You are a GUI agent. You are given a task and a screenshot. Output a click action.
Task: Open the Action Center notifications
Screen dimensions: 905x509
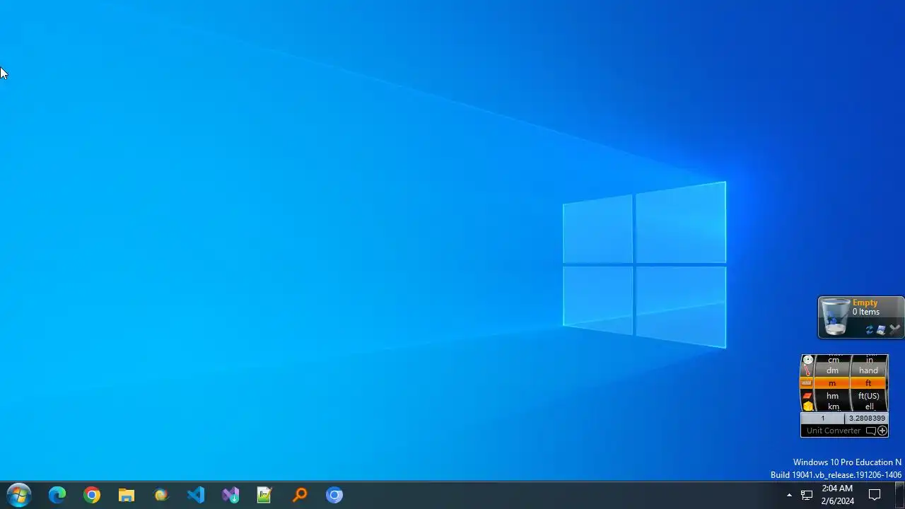[875, 495]
